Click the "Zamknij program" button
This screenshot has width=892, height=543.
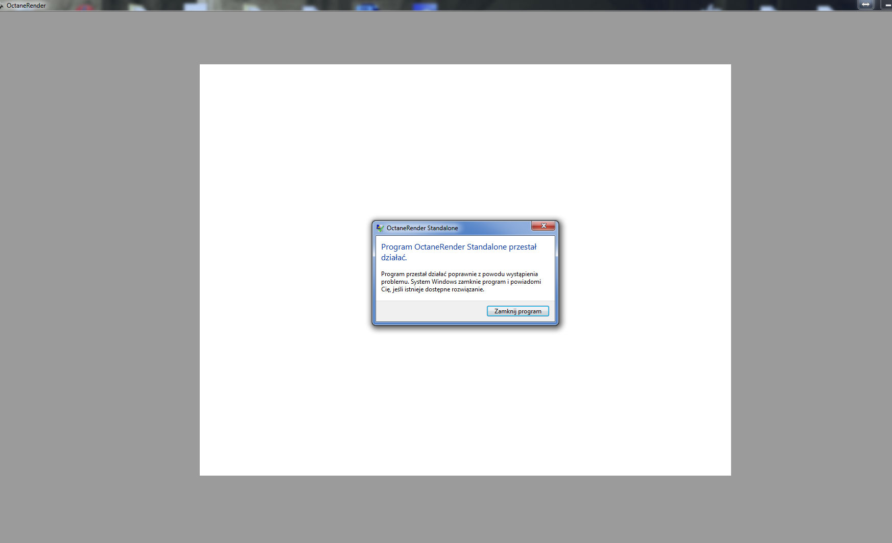pos(518,311)
